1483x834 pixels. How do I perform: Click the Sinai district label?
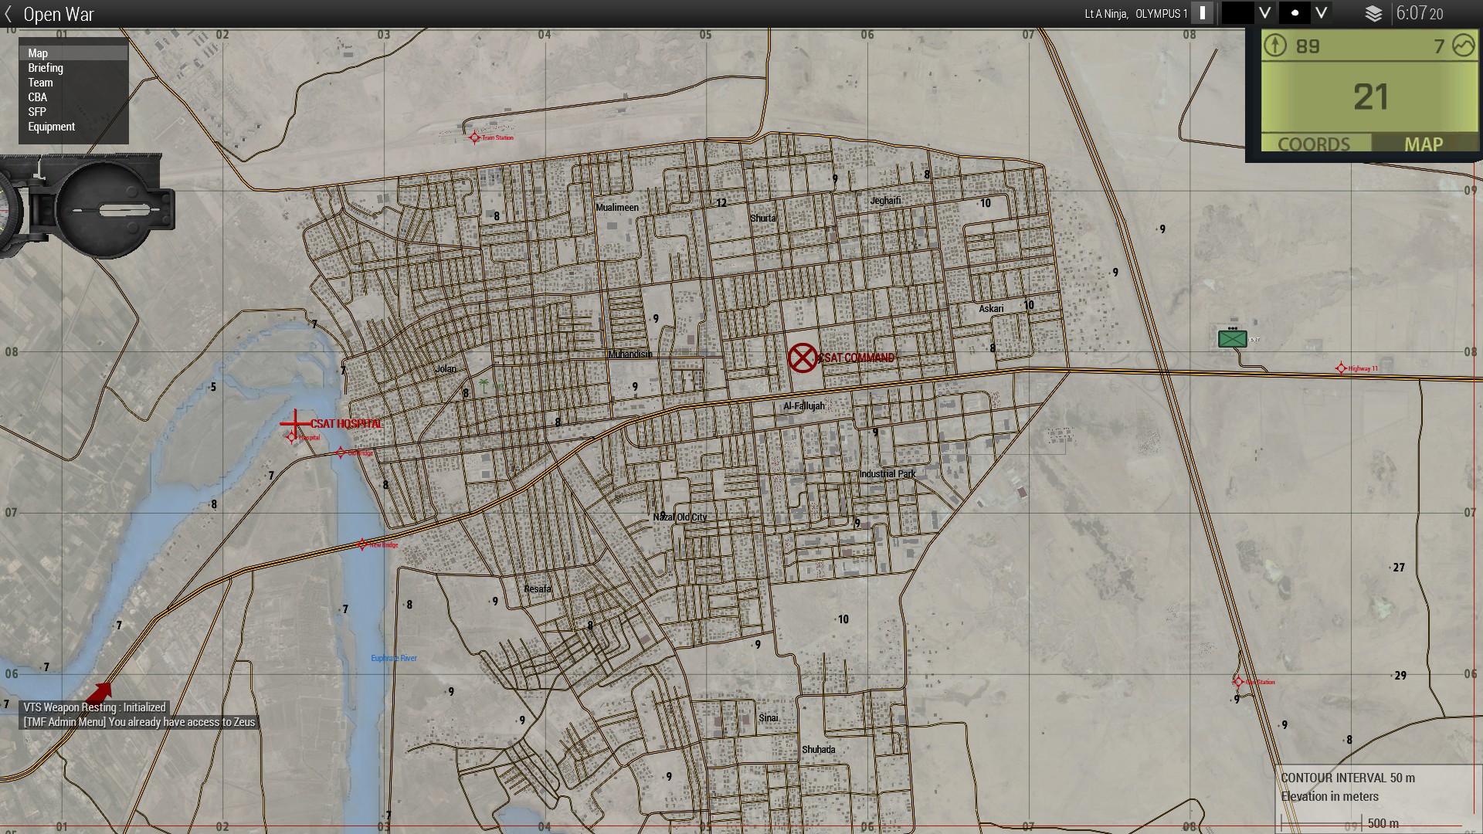click(769, 718)
